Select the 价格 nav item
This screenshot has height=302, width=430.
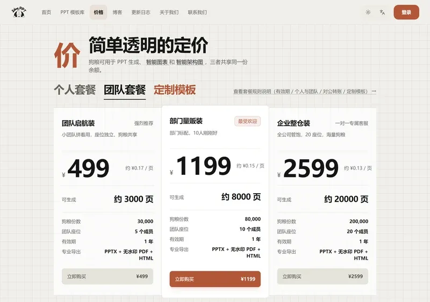[98, 12]
